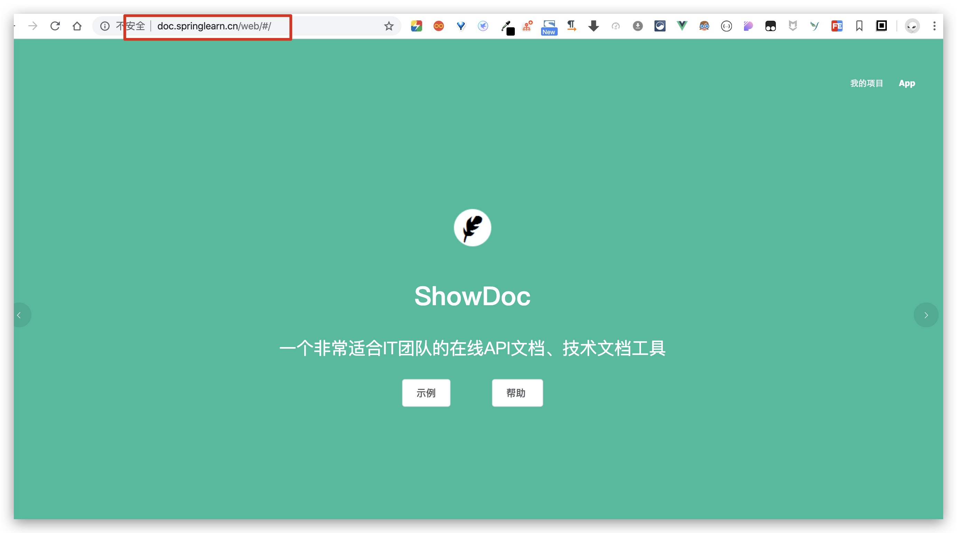Screen dimensions: 957x533
Task: Open App link in top navigation
Action: [x=907, y=83]
